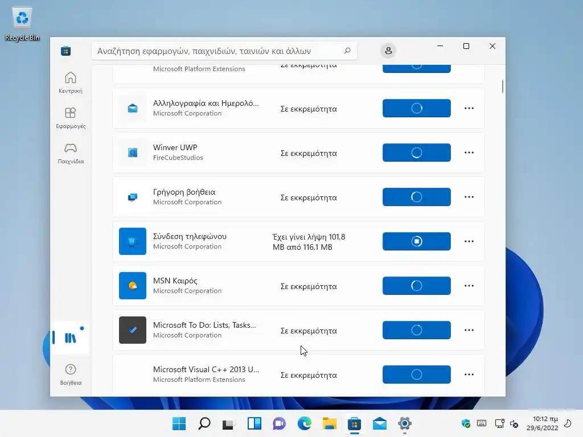This screenshot has height=437, width=583.
Task: Click the Σύνδεση τηλεφώνου app icon
Action: [133, 241]
